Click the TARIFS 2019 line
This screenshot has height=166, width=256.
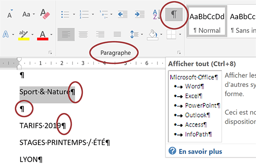43,126
